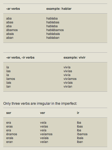Viewport: 112px width, 150px height.
Task: Click the word 'hablaban'
Action: coord(53,38)
